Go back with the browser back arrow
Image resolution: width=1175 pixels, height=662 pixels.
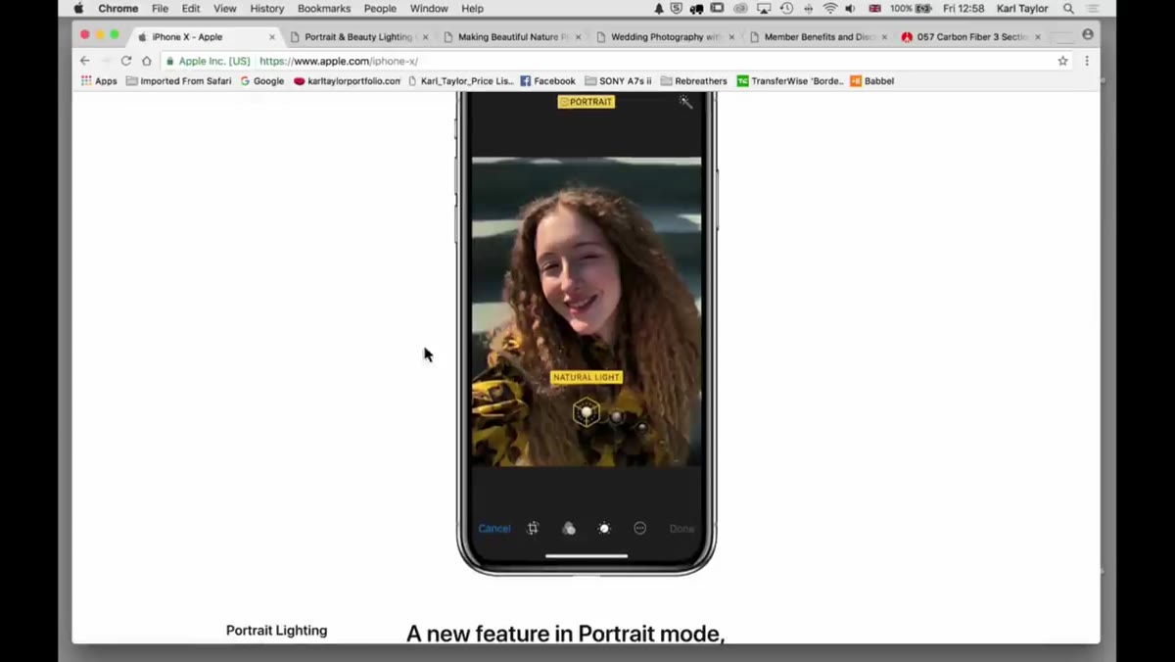[85, 61]
